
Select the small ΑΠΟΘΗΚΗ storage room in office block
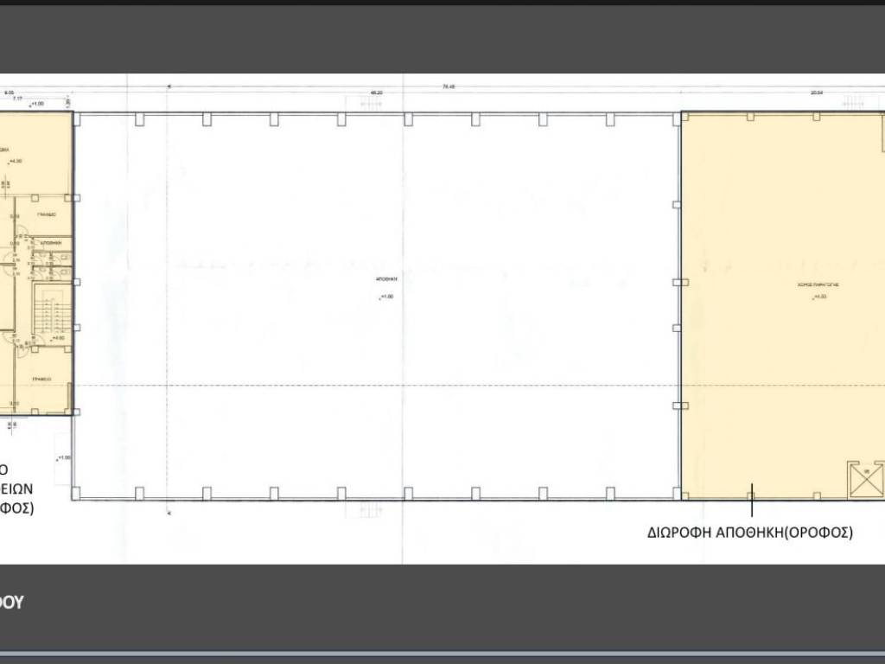click(x=52, y=244)
